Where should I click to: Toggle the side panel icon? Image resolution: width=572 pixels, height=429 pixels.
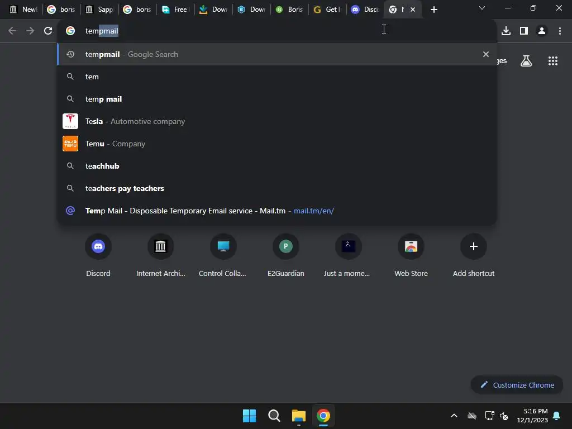coord(524,31)
